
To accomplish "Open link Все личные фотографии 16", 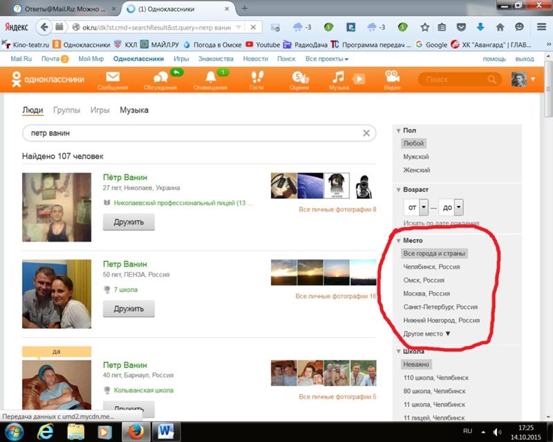I will coord(336,296).
